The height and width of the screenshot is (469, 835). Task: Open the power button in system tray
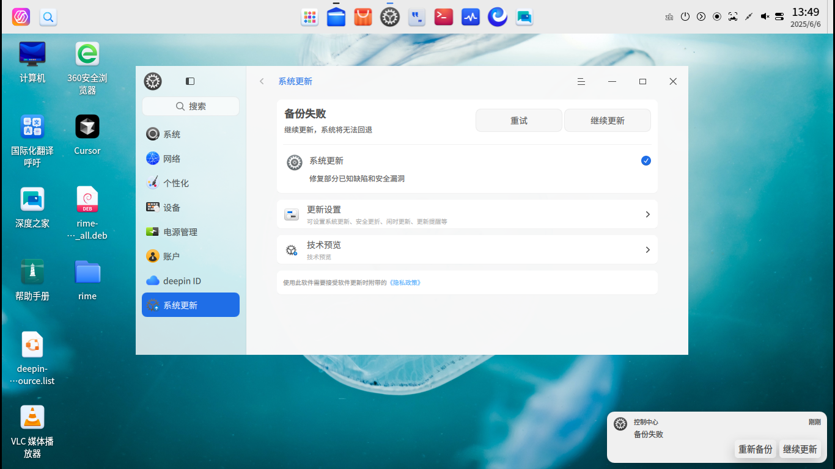click(685, 16)
